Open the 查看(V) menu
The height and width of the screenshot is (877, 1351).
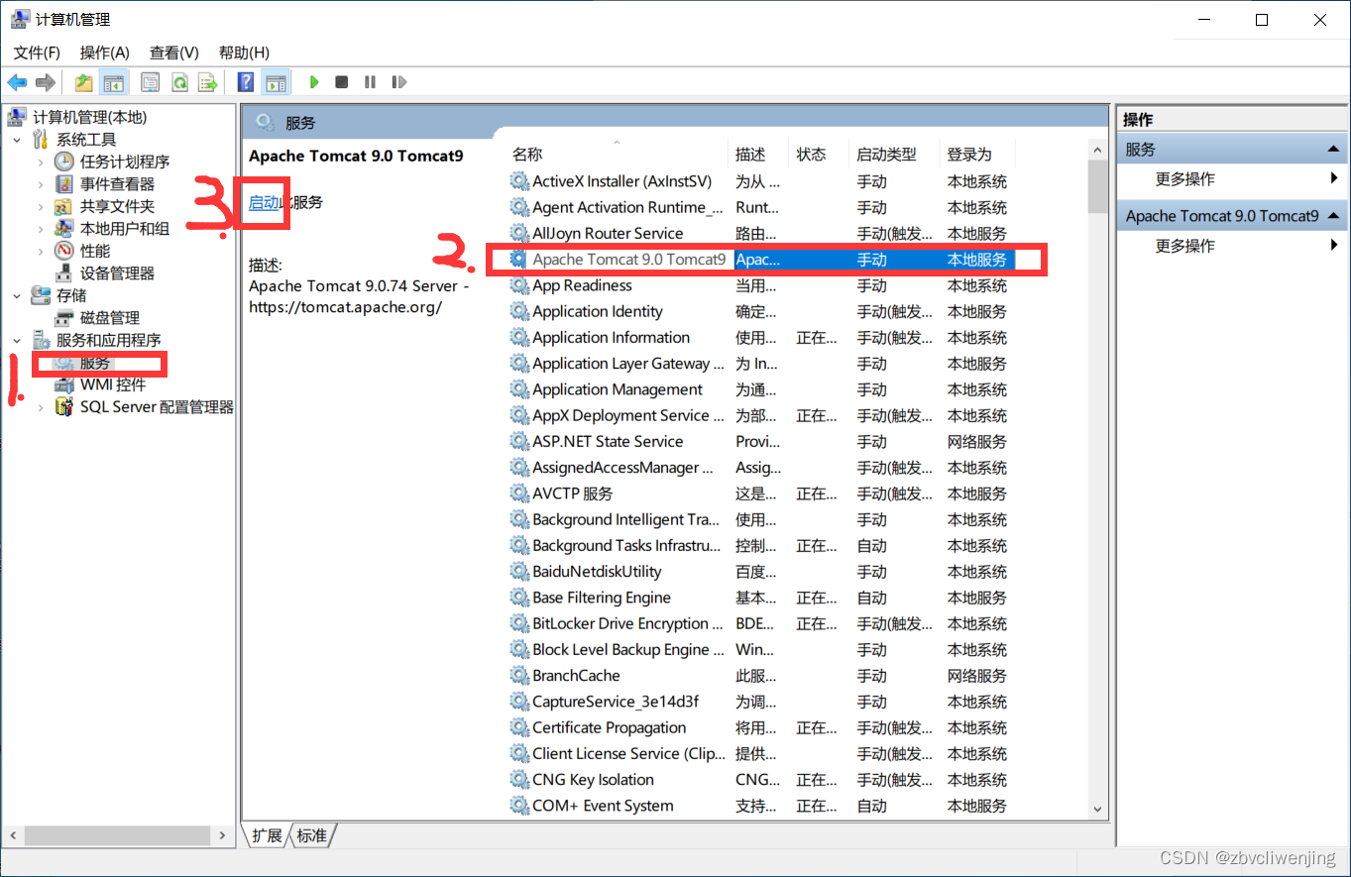pos(174,53)
